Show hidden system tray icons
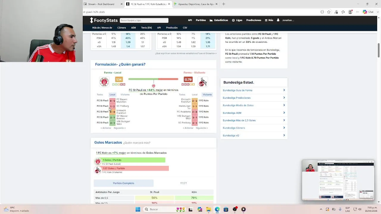The width and height of the screenshot is (381, 214). 321,209
